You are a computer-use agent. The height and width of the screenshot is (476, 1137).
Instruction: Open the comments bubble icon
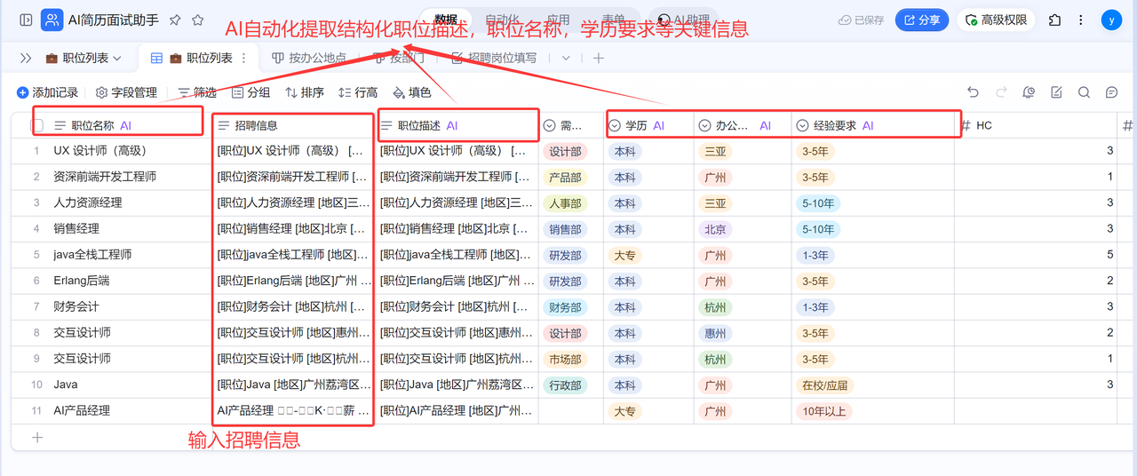1111,92
